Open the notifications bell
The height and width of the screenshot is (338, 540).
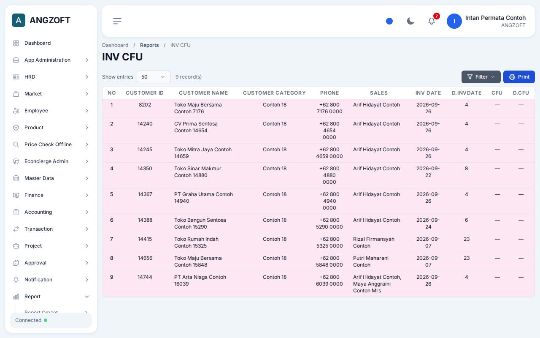(432, 21)
